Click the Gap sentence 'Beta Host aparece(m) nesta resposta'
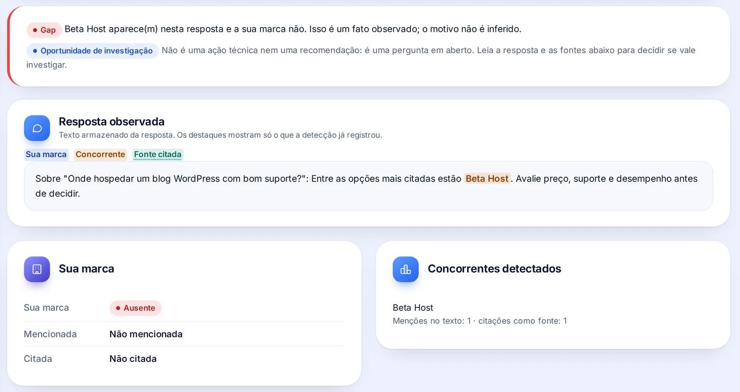 293,29
